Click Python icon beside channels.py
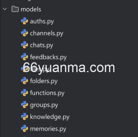This screenshot has width=138, height=137. [24, 33]
